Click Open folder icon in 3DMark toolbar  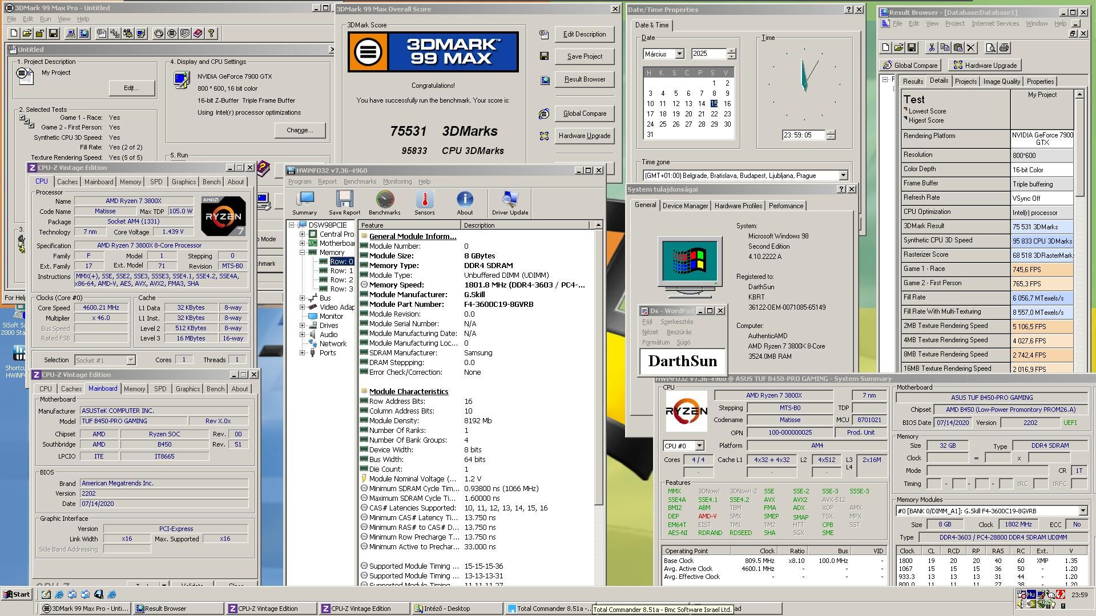(x=27, y=34)
